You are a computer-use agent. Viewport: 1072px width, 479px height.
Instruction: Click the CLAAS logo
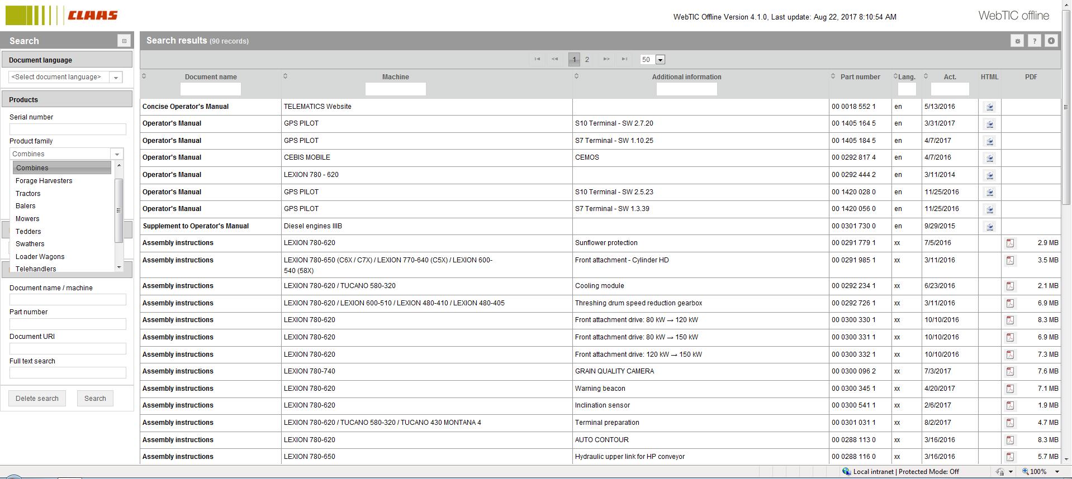(x=62, y=16)
